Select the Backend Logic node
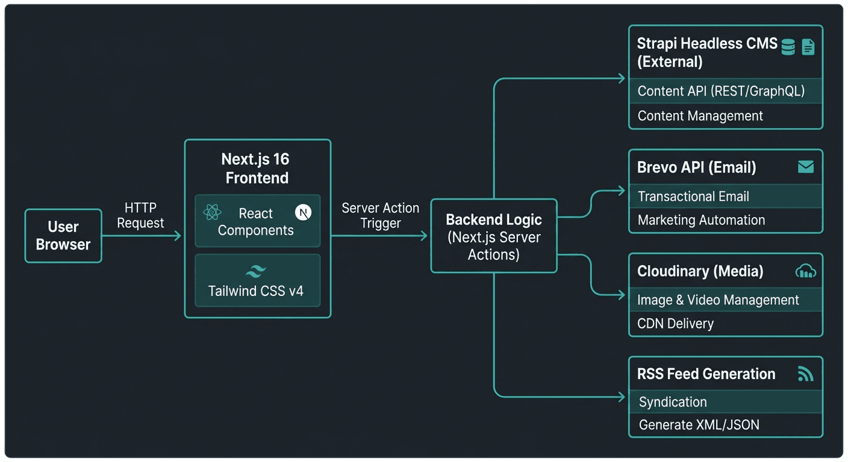This screenshot has height=462, width=848. coord(494,236)
